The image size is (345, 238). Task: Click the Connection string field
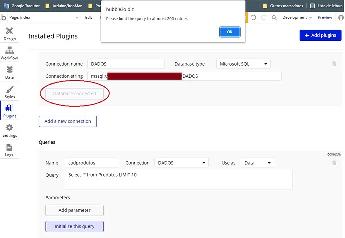click(184, 76)
